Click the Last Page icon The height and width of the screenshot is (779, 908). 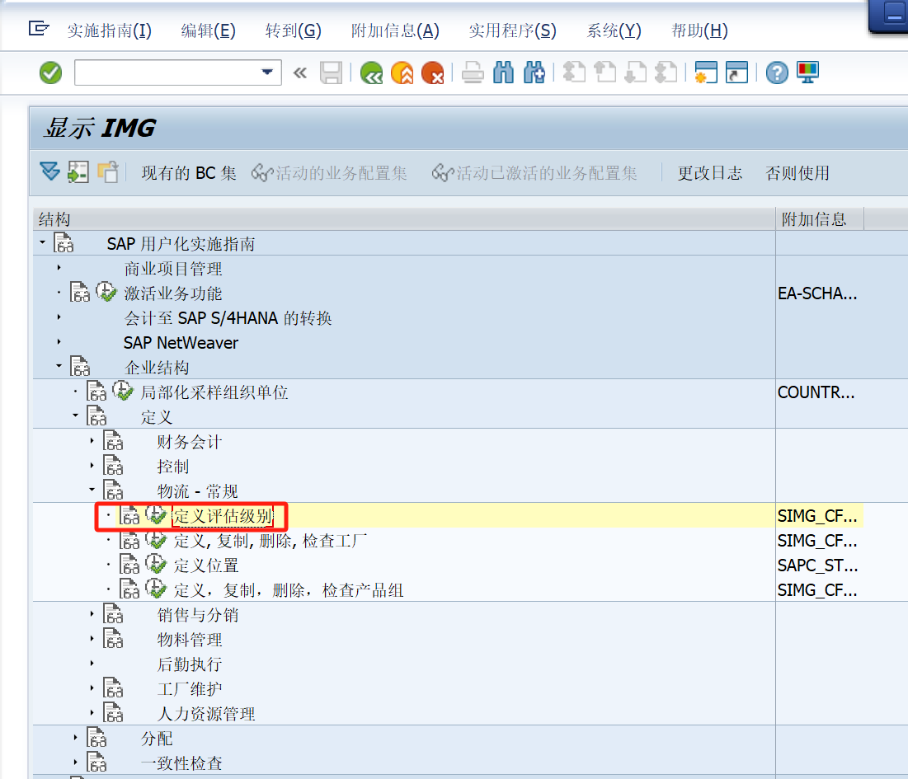666,73
